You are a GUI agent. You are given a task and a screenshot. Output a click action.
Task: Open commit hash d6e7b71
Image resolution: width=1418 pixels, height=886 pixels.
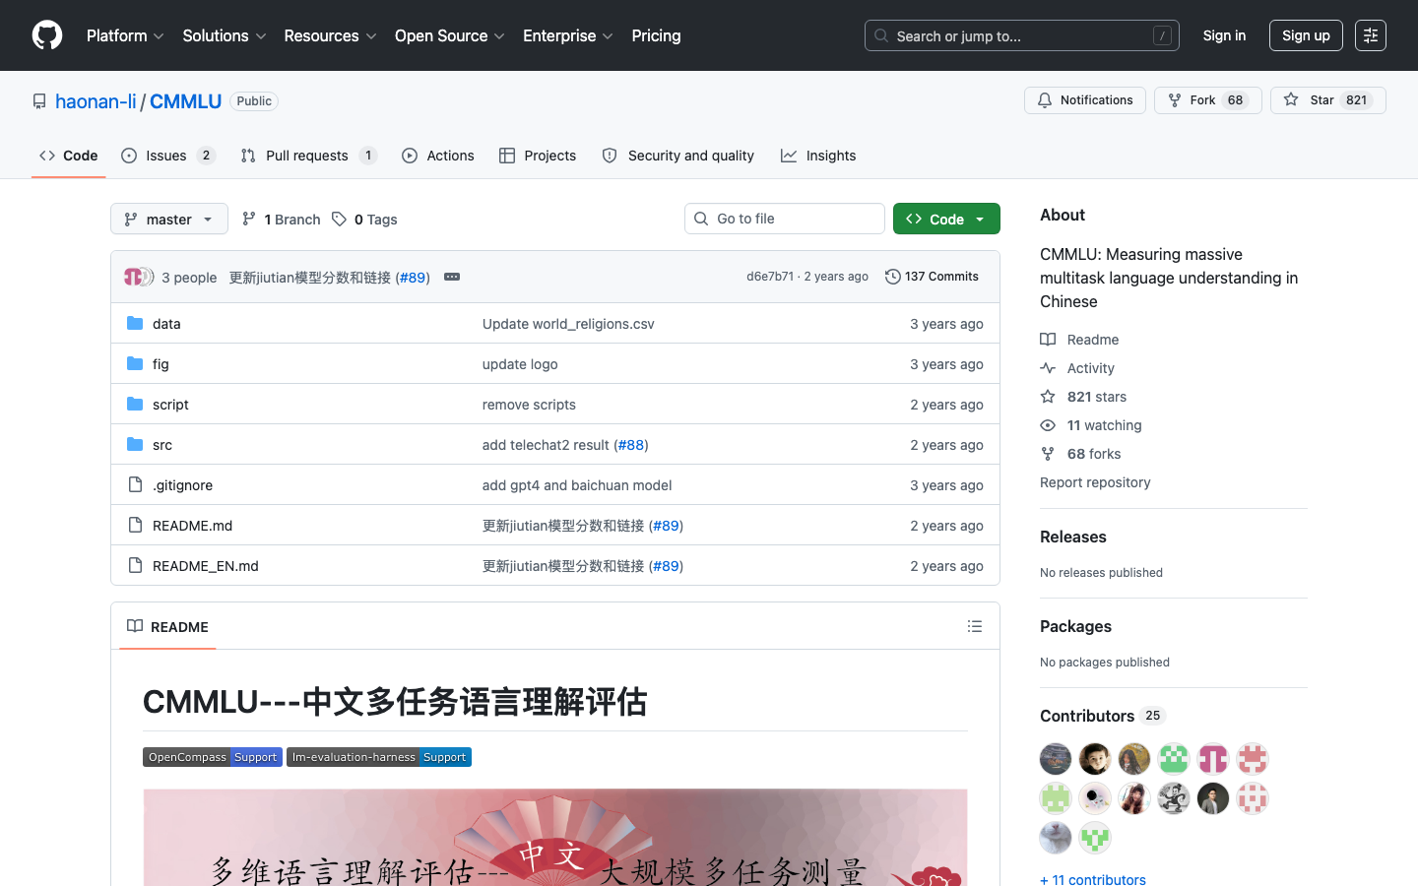770,277
